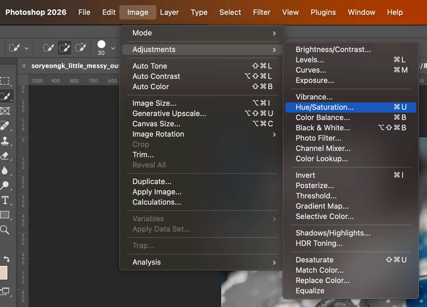Open Brightness/Contrast adjustment
Screen dimensions: 427x307
point(351,50)
